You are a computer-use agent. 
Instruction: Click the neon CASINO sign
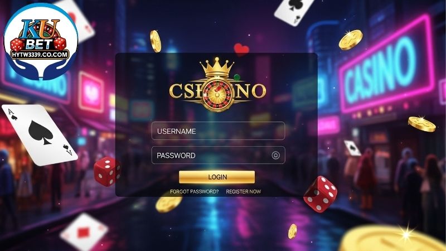pos(385,65)
